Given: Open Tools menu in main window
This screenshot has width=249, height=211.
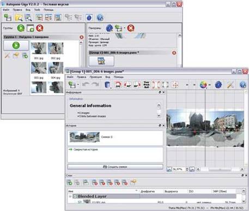Looking at the screenshot, I should [37, 10].
